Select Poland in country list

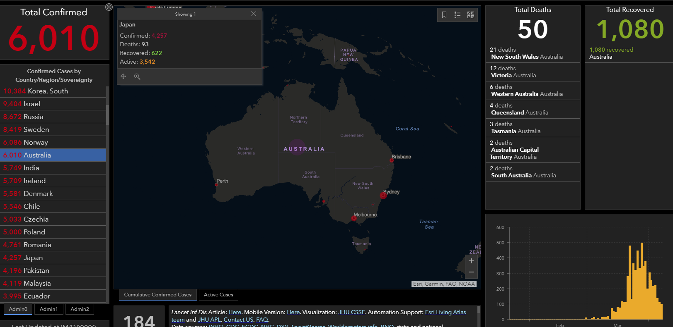pos(53,232)
